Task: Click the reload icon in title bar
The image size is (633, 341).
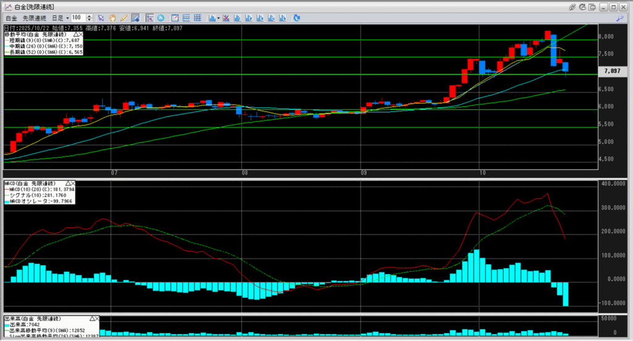Action: click(584, 6)
